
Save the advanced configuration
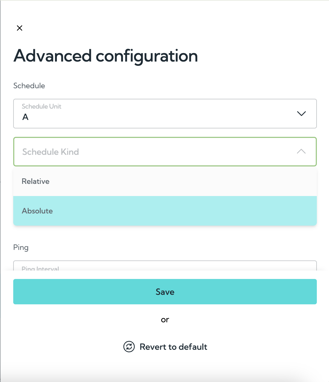coord(165,292)
